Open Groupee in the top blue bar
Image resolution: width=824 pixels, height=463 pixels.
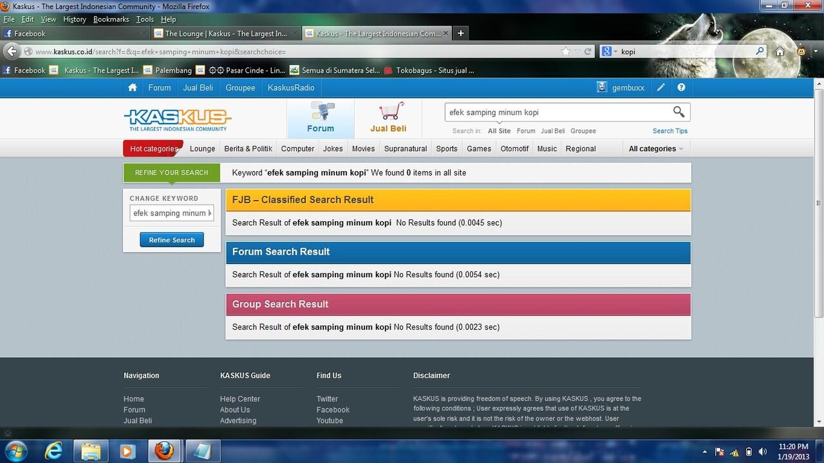(240, 87)
